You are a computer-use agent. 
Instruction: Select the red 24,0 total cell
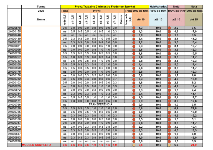point(194,145)
